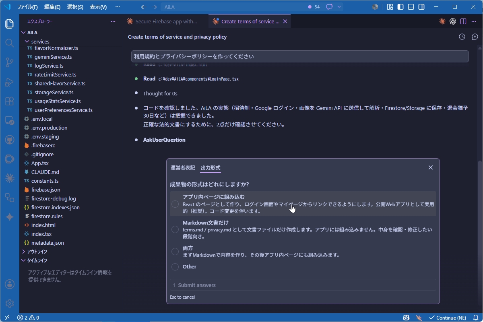483x322 pixels.
Task: Open the chat sparkle icon in title bar
Action: pyautogui.click(x=330, y=7)
